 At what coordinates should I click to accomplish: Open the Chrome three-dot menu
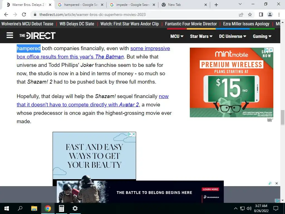(279, 14)
